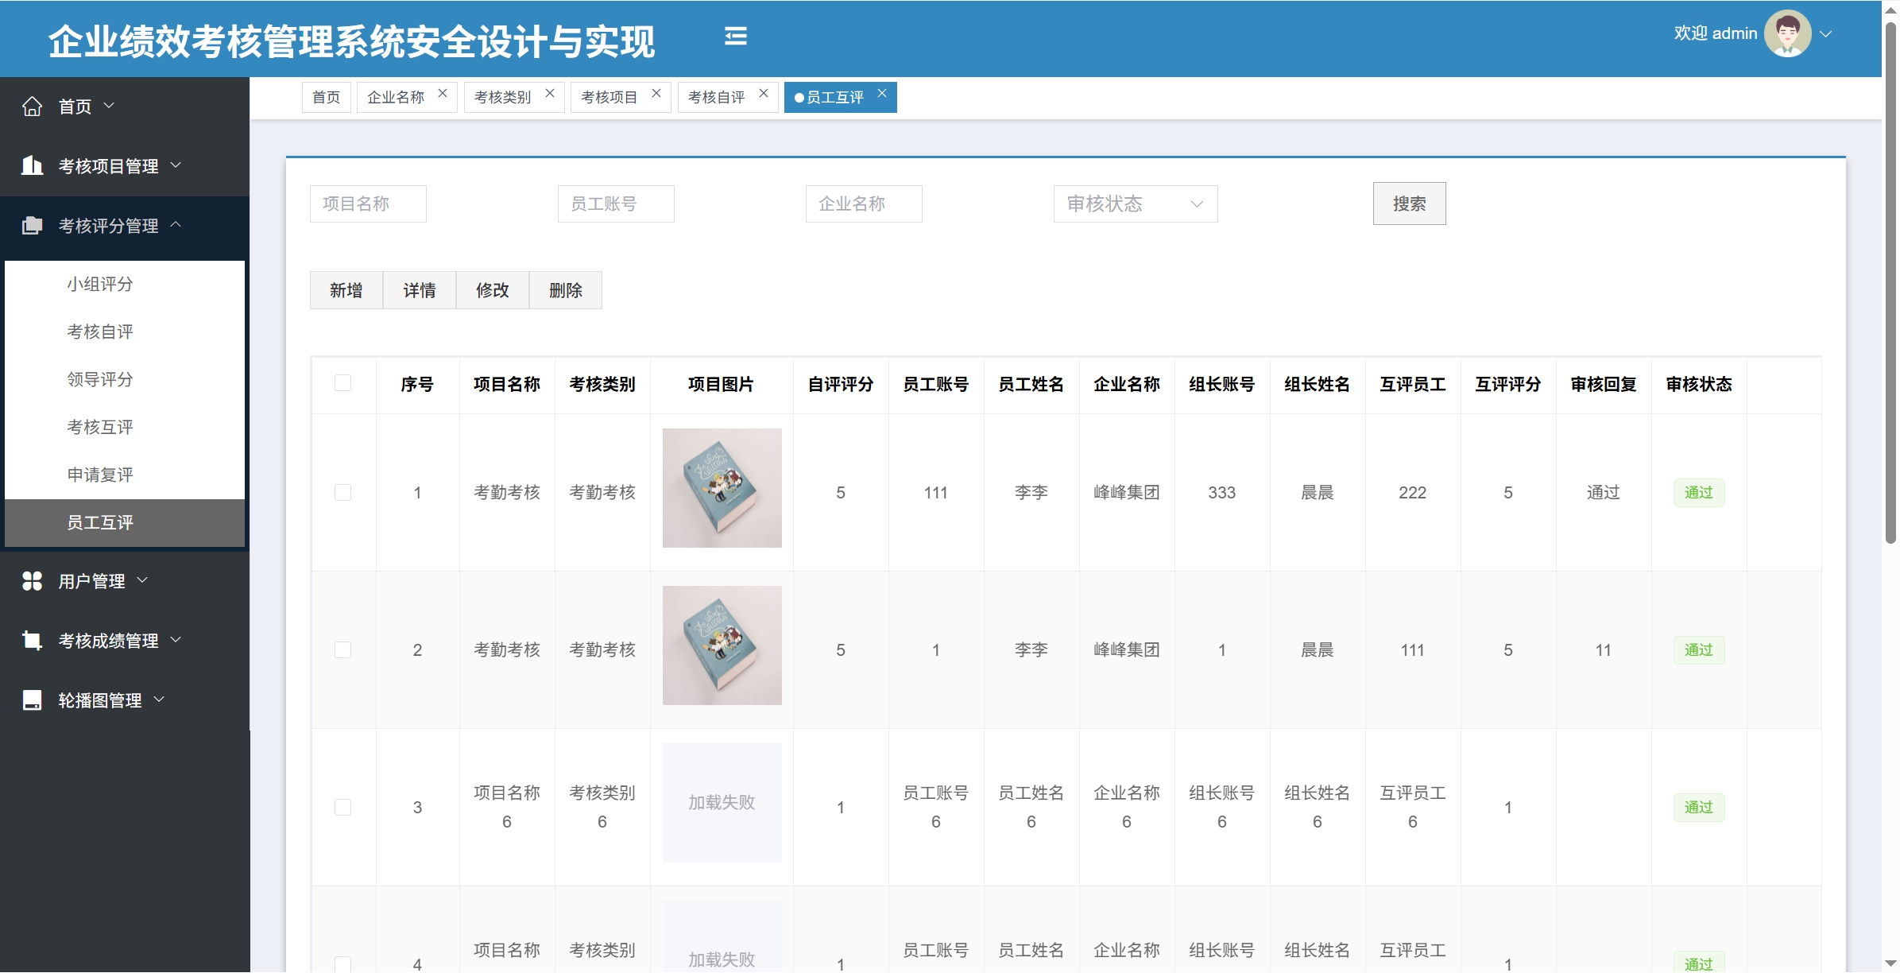Click the 删除 button
Image resolution: width=1900 pixels, height=973 pixels.
pyautogui.click(x=566, y=290)
